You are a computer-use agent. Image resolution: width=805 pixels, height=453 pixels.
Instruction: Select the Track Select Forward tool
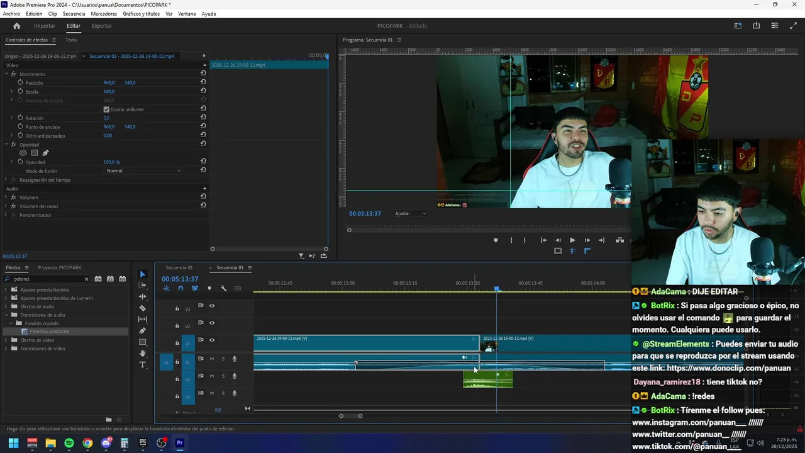pos(142,286)
